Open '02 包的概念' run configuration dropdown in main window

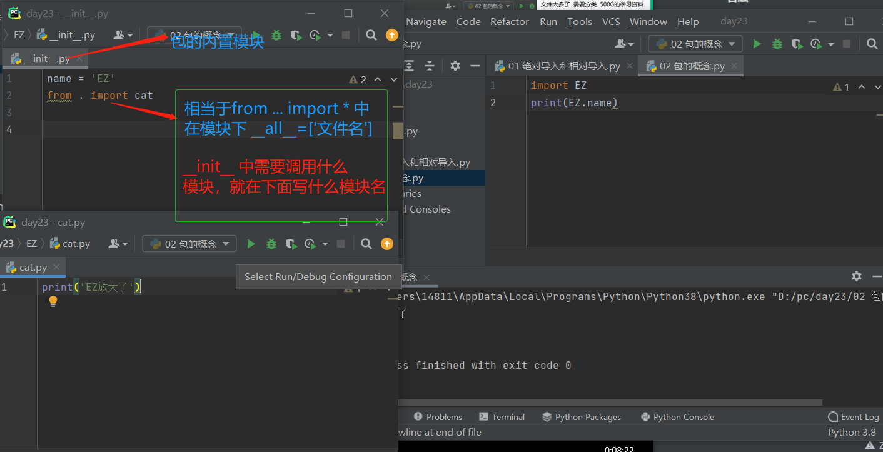695,44
